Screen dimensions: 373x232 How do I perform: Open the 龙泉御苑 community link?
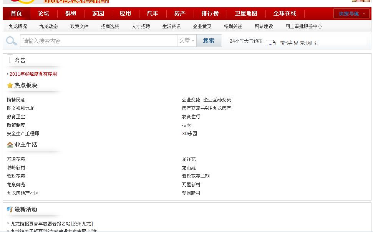pyautogui.click(x=16, y=185)
